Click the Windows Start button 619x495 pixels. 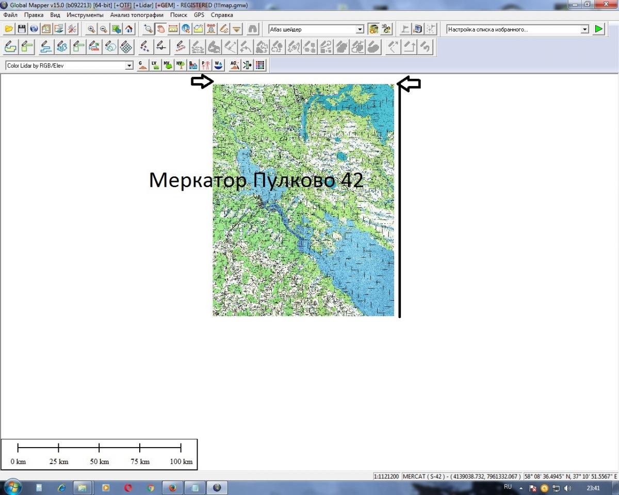[x=12, y=487]
